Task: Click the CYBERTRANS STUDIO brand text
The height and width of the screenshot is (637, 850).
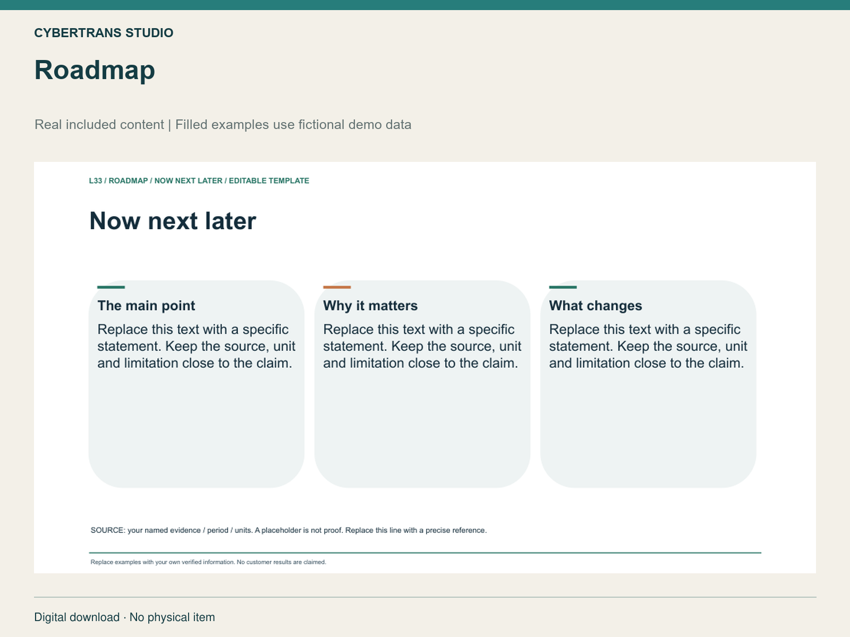Action: [104, 33]
